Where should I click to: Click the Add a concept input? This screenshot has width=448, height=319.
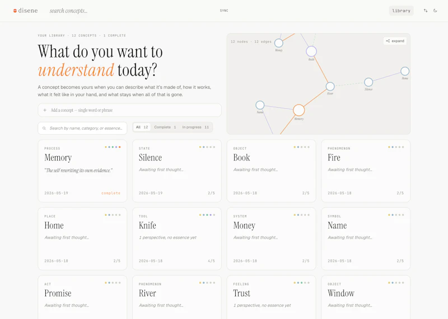pos(130,110)
